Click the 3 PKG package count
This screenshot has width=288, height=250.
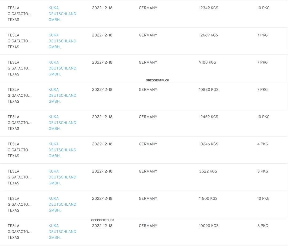pos(263,171)
